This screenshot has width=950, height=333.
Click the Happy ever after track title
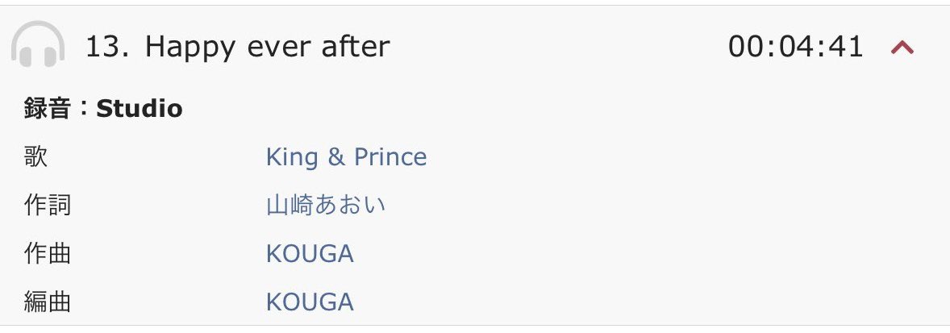click(267, 47)
